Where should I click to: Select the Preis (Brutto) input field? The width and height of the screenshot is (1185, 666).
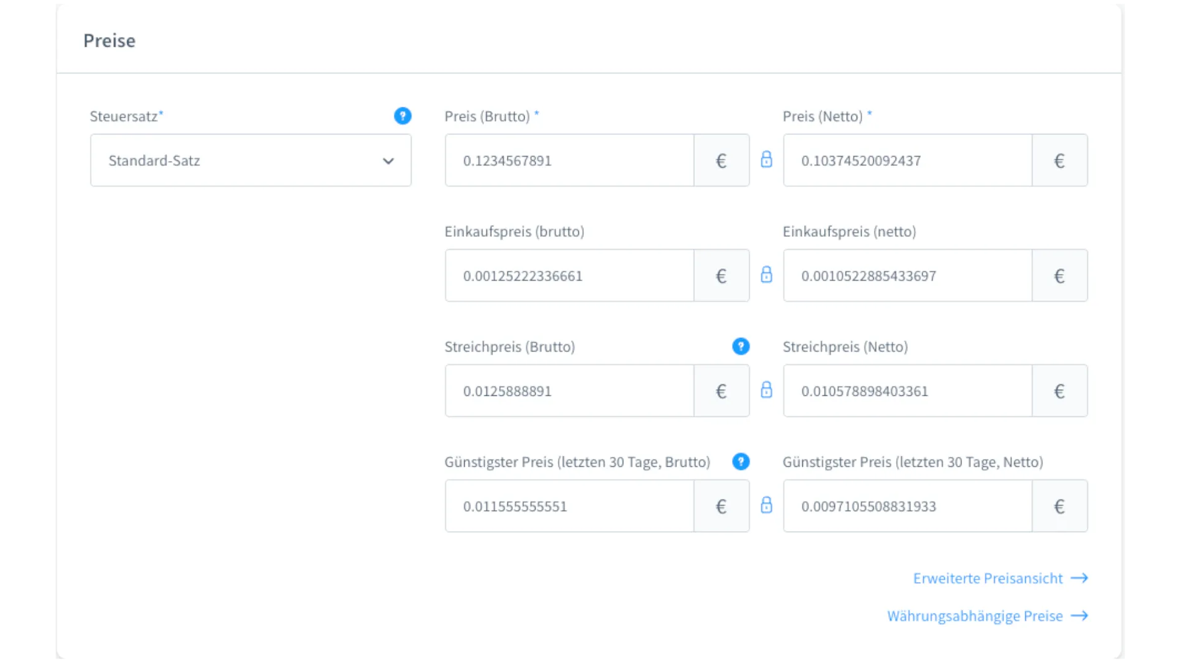(x=568, y=160)
